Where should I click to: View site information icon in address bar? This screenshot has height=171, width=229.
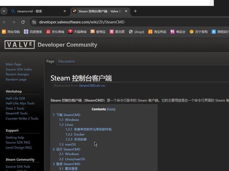[34, 22]
